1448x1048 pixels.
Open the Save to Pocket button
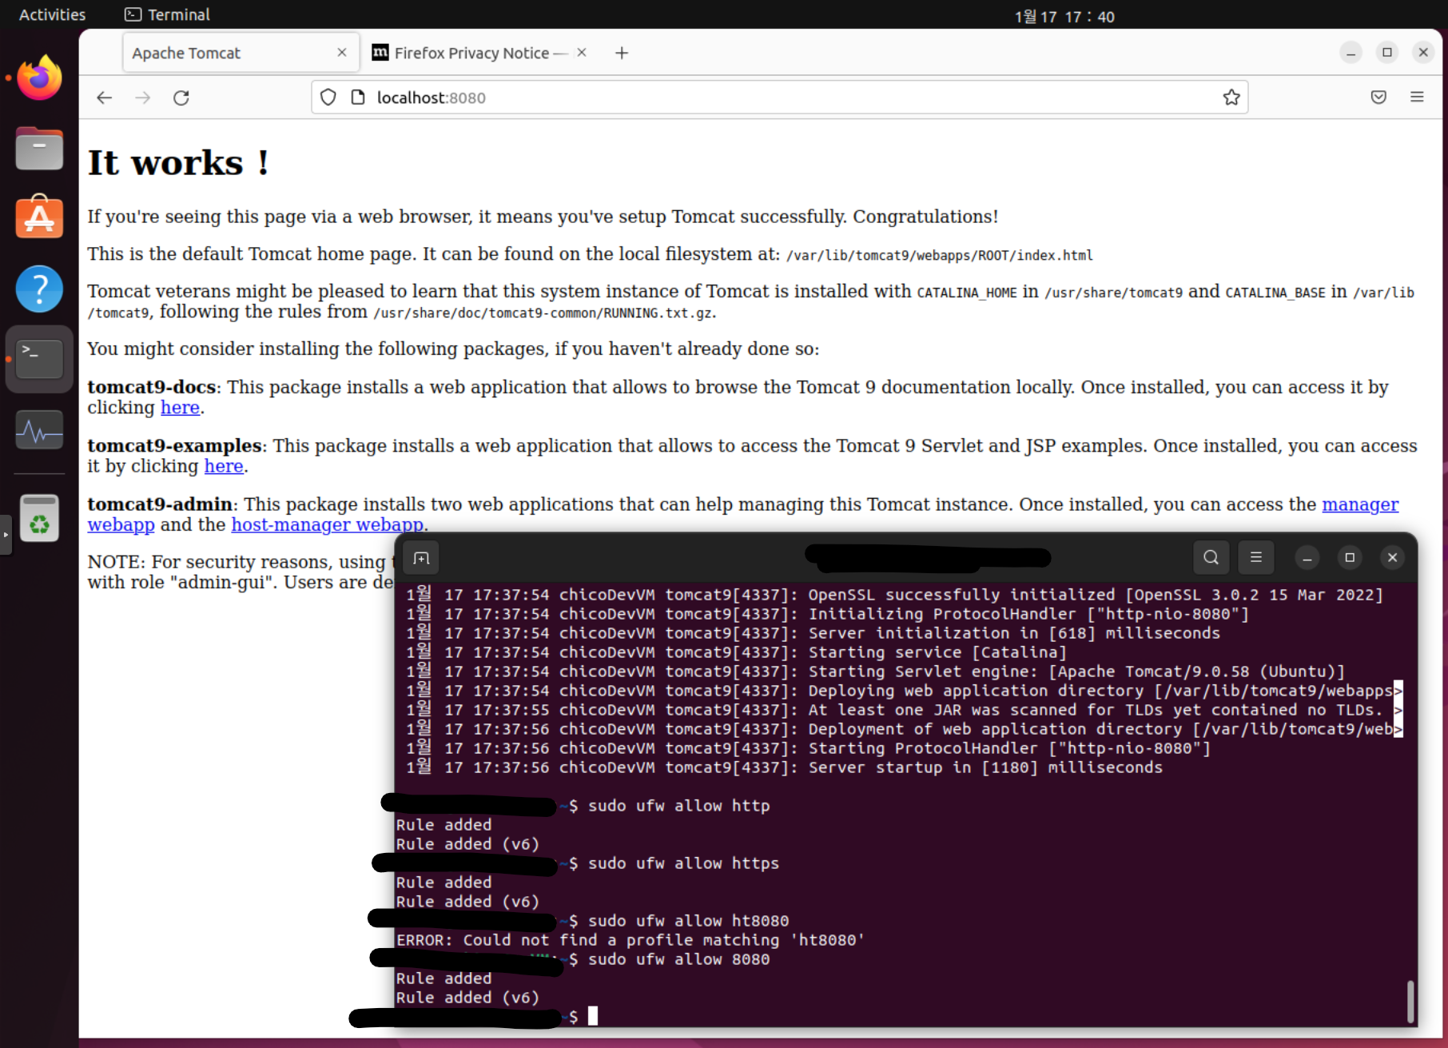(1378, 98)
